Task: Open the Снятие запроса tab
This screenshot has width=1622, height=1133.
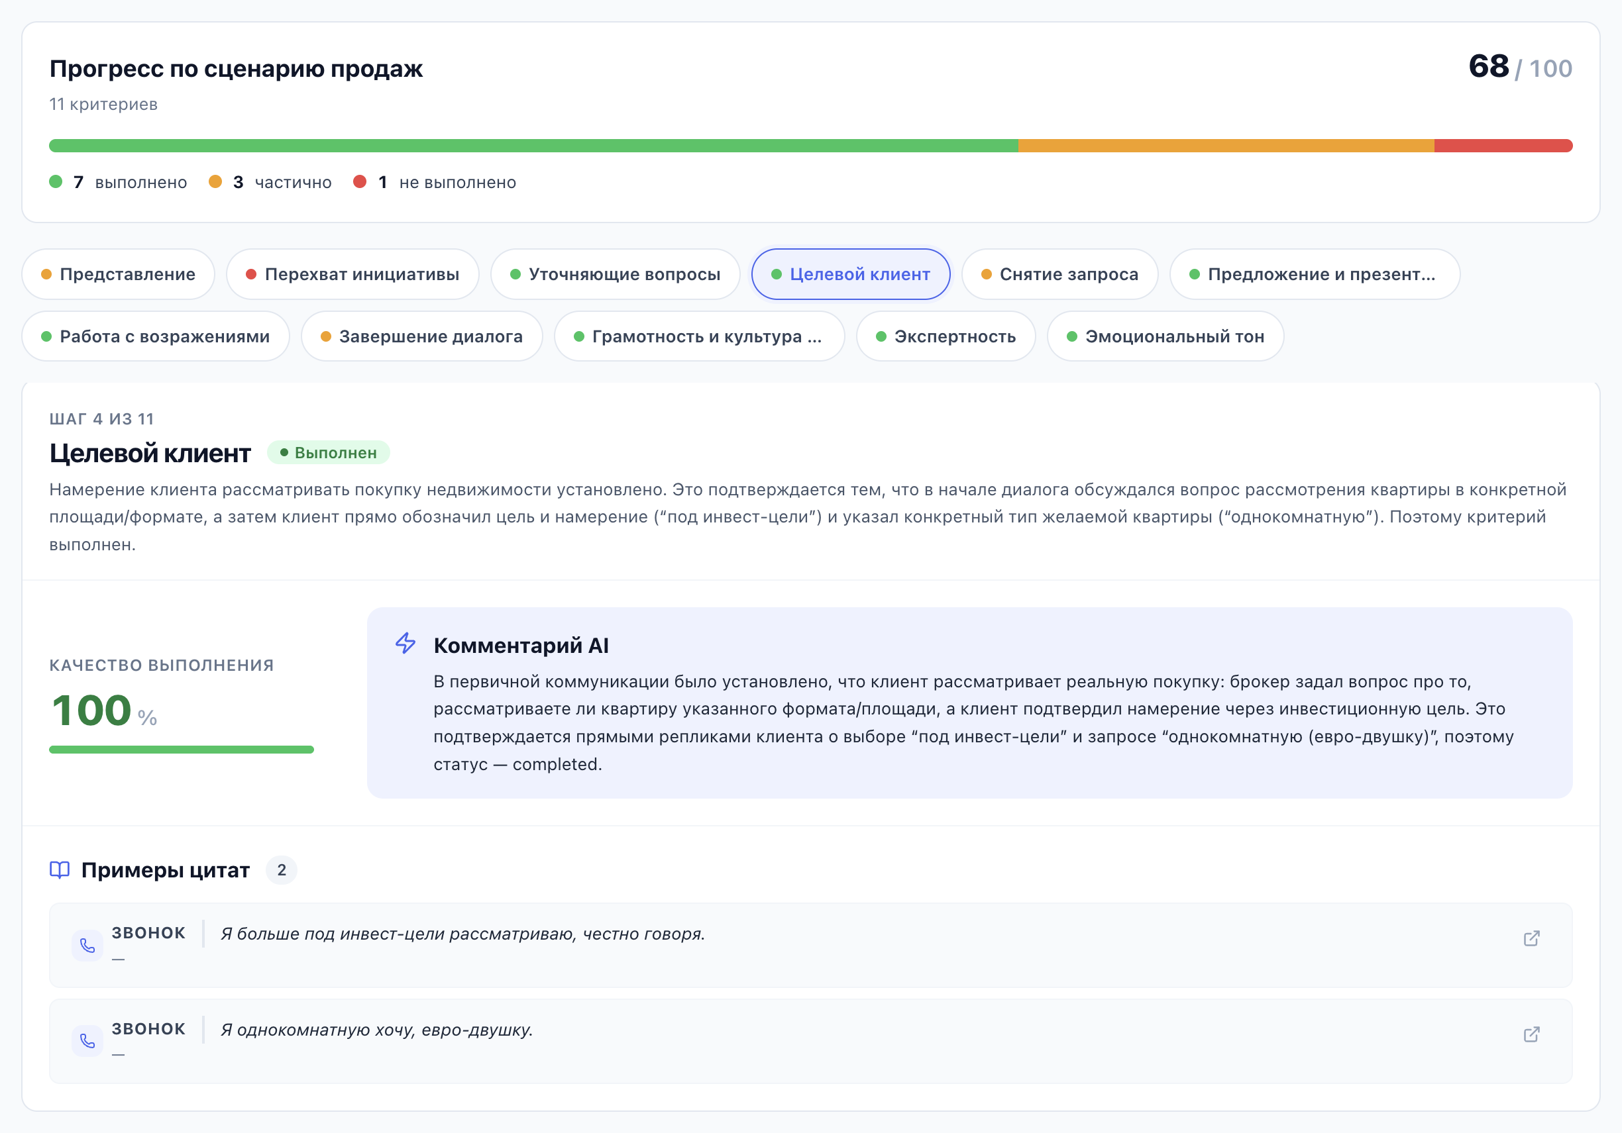Action: click(x=1059, y=274)
